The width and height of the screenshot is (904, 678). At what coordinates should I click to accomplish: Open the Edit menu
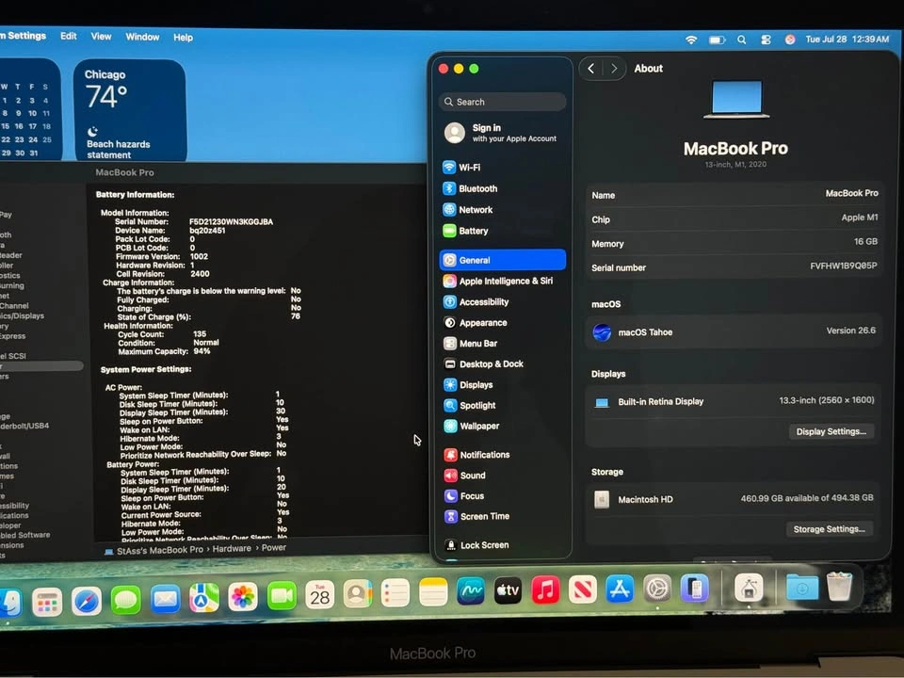69,37
